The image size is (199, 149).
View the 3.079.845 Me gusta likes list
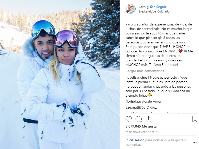pos(141,127)
